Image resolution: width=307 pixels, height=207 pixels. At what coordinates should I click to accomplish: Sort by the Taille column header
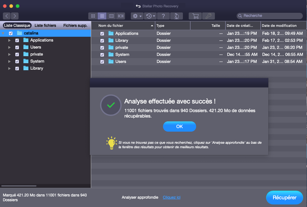[x=208, y=26]
